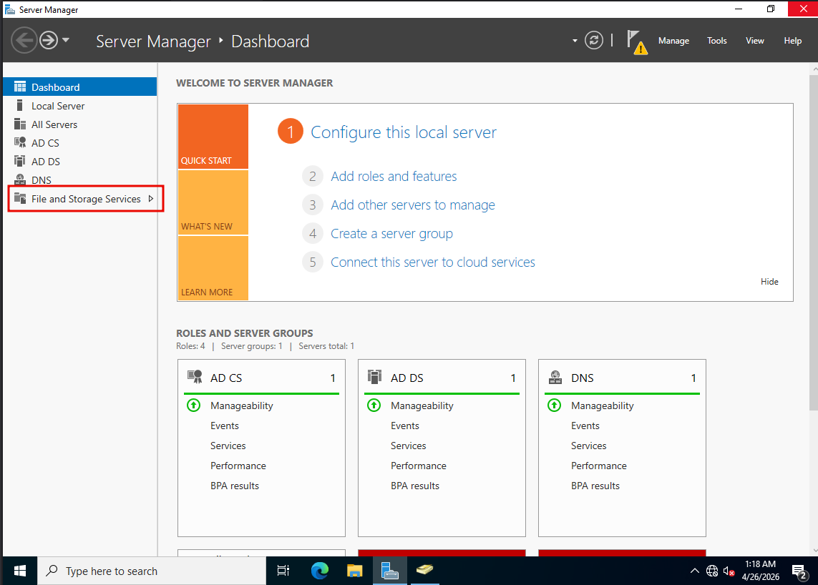Open the Notifications flag with warning
Screen dimensions: 818x585
[637, 42]
